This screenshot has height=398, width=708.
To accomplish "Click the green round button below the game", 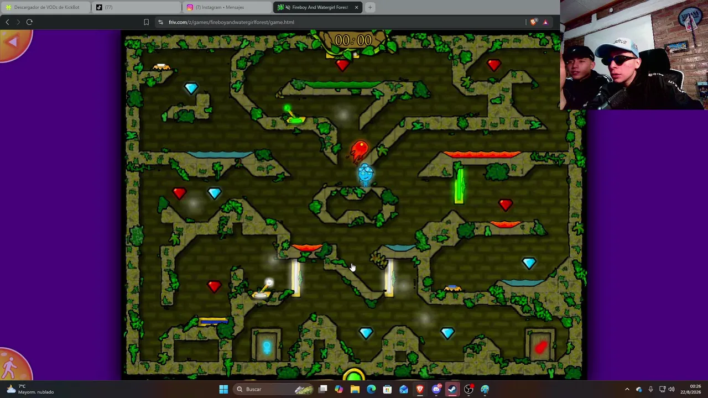I will (x=354, y=376).
